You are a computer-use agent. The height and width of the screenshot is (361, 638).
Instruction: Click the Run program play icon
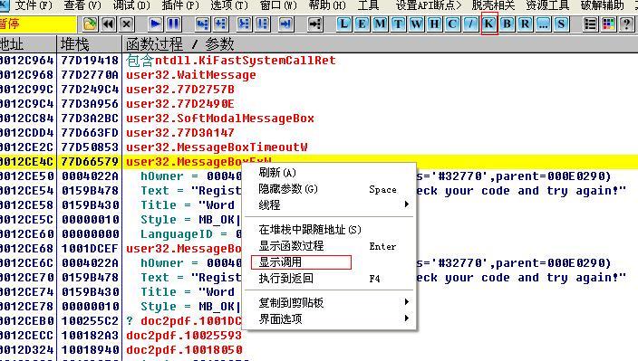(x=155, y=24)
